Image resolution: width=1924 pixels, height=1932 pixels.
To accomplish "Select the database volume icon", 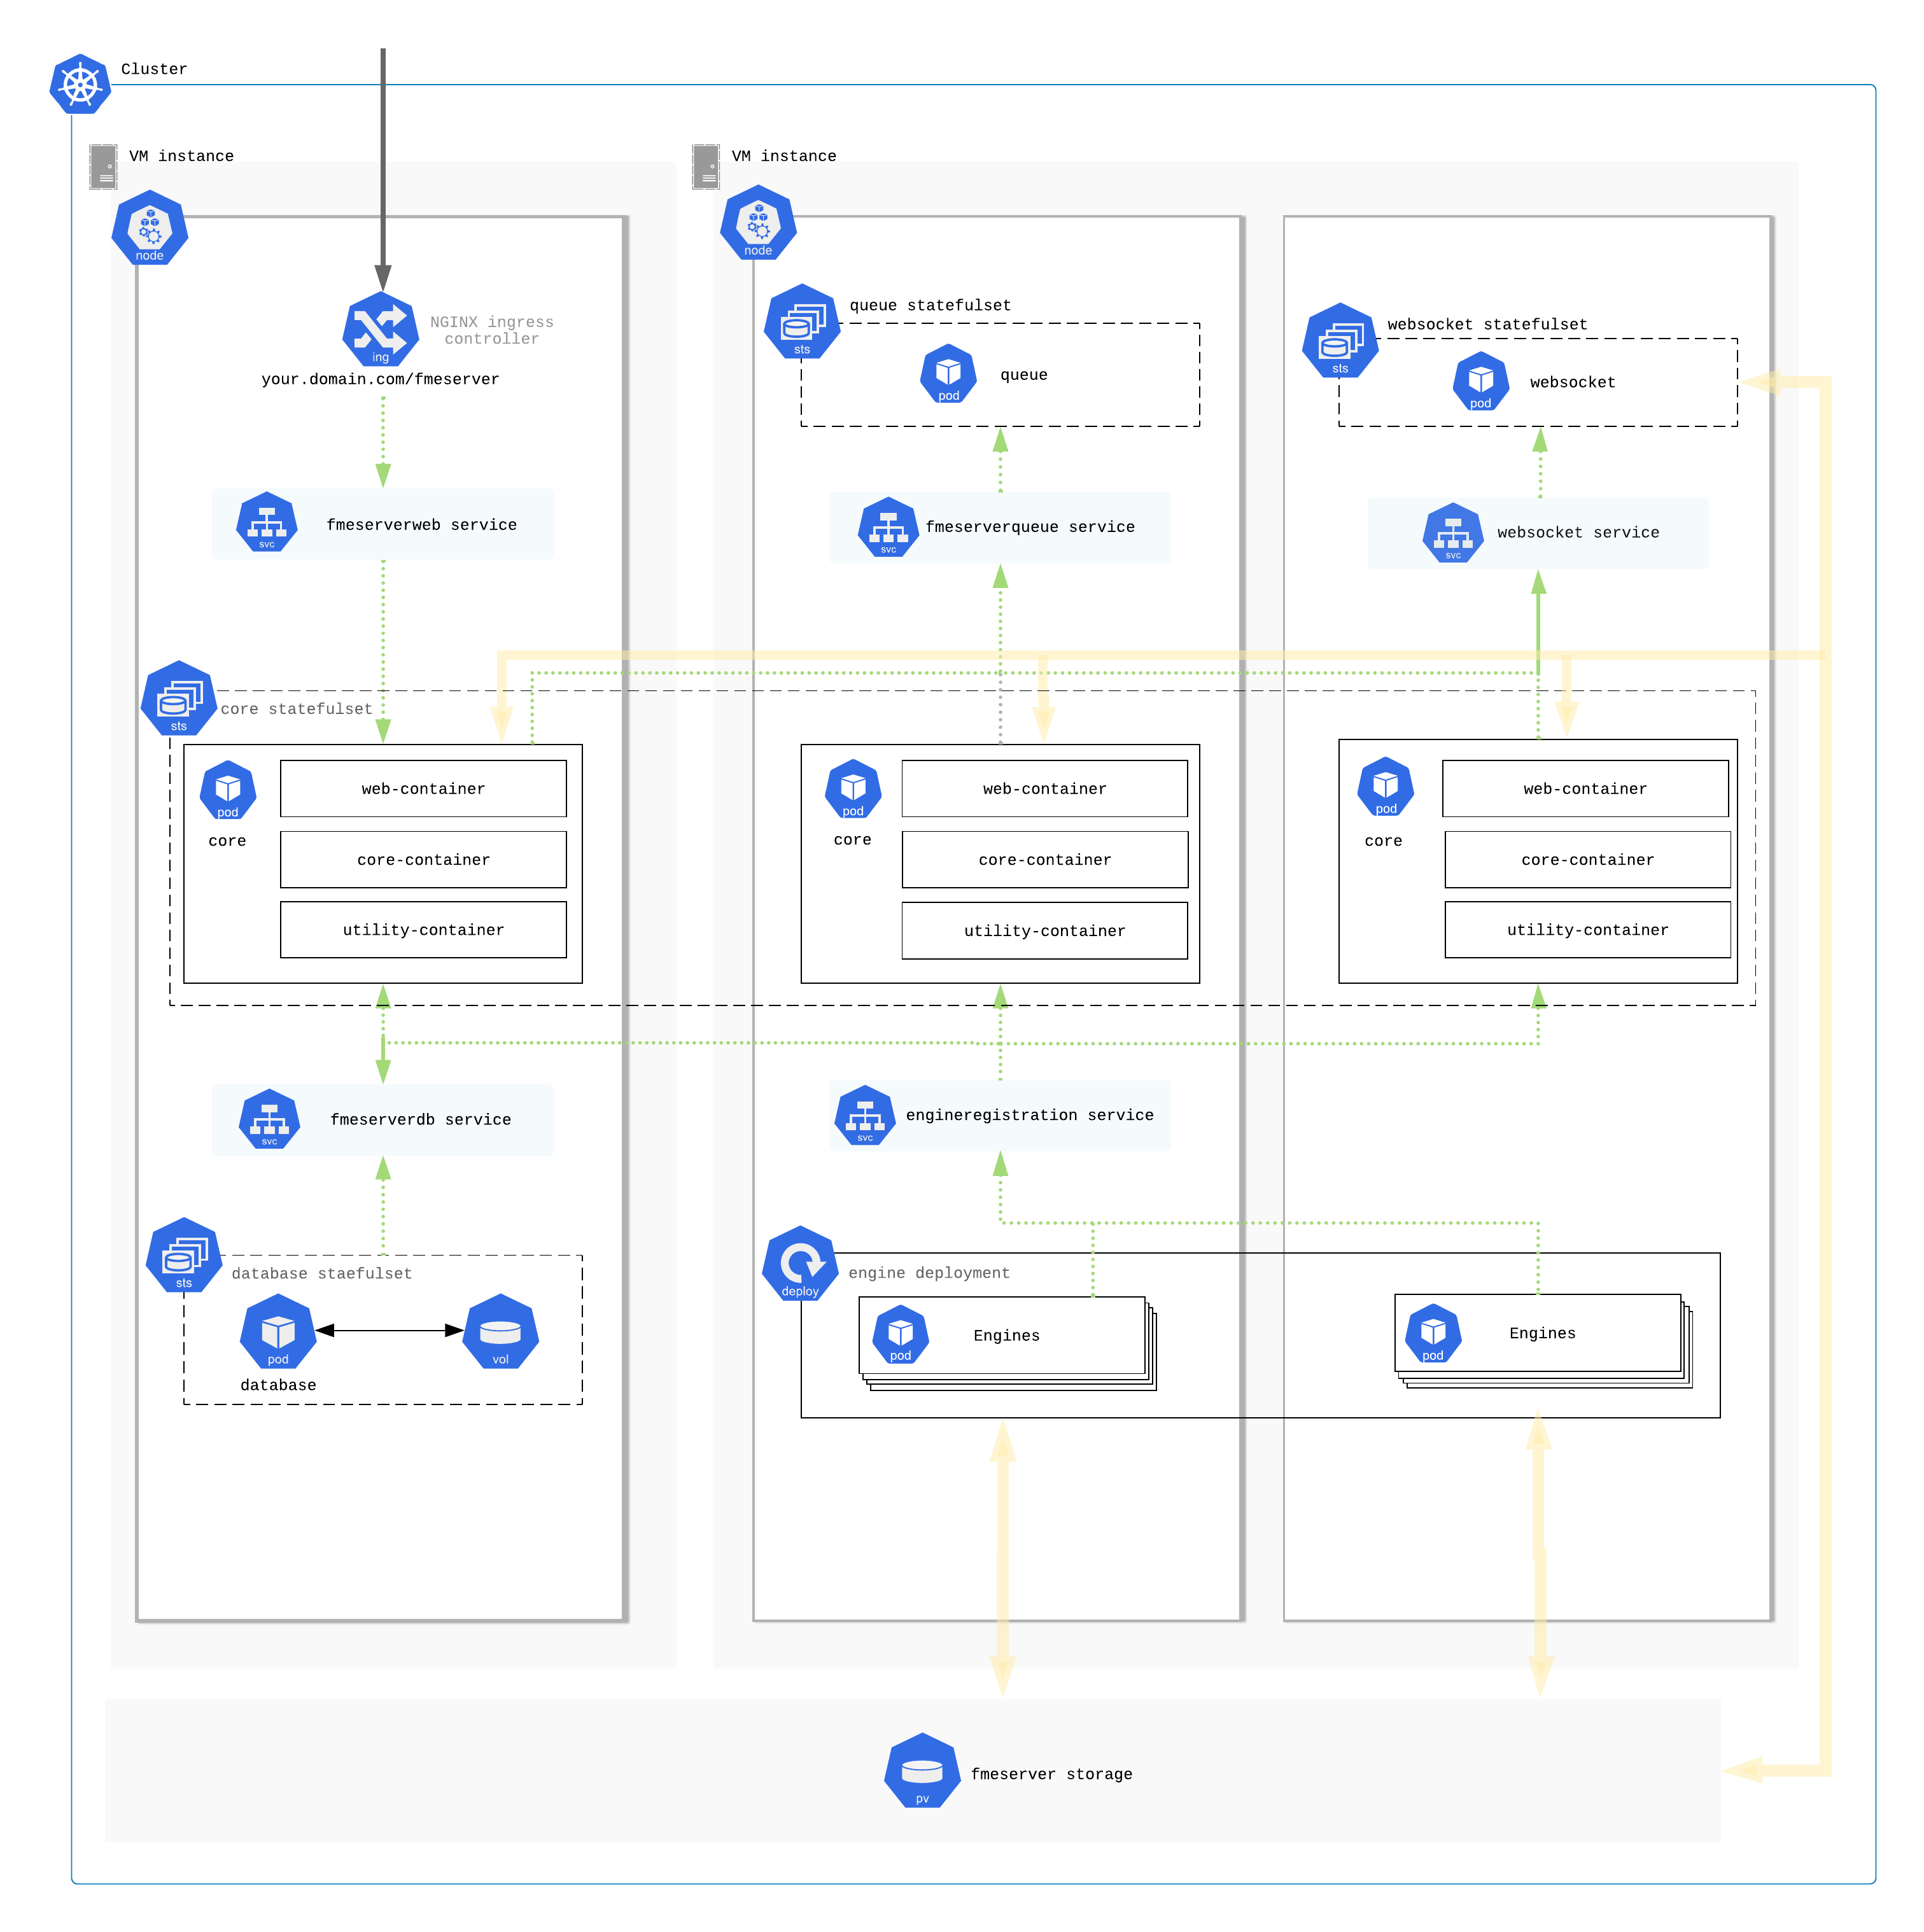I will [501, 1332].
